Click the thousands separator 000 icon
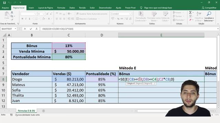Image resolution: width=220 pixels, height=123 pixels. pos(122,19)
